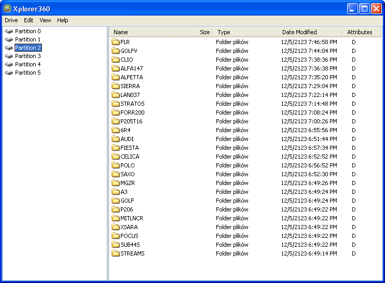The height and width of the screenshot is (283, 385).
Task: Close the Xplorer360 window
Action: tap(376, 9)
